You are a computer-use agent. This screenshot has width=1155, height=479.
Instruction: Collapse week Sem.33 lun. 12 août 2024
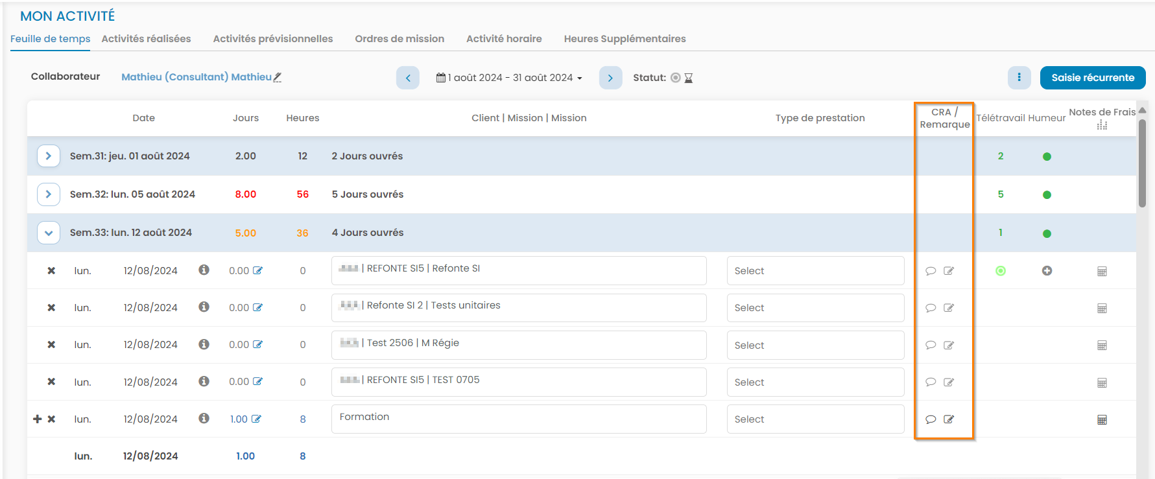click(49, 233)
